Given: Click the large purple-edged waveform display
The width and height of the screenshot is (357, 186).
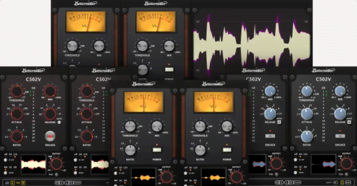Looking at the screenshot, I should [251, 43].
